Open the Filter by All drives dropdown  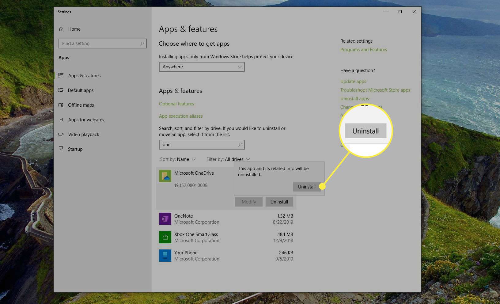(228, 159)
